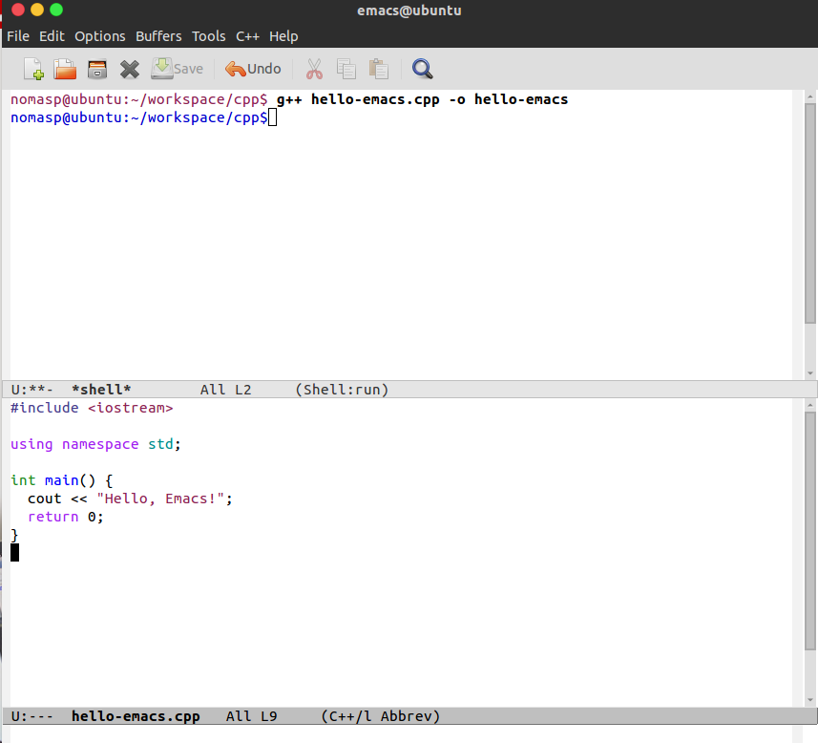Paste with the clipboard icon
The image size is (818, 743).
tap(379, 69)
